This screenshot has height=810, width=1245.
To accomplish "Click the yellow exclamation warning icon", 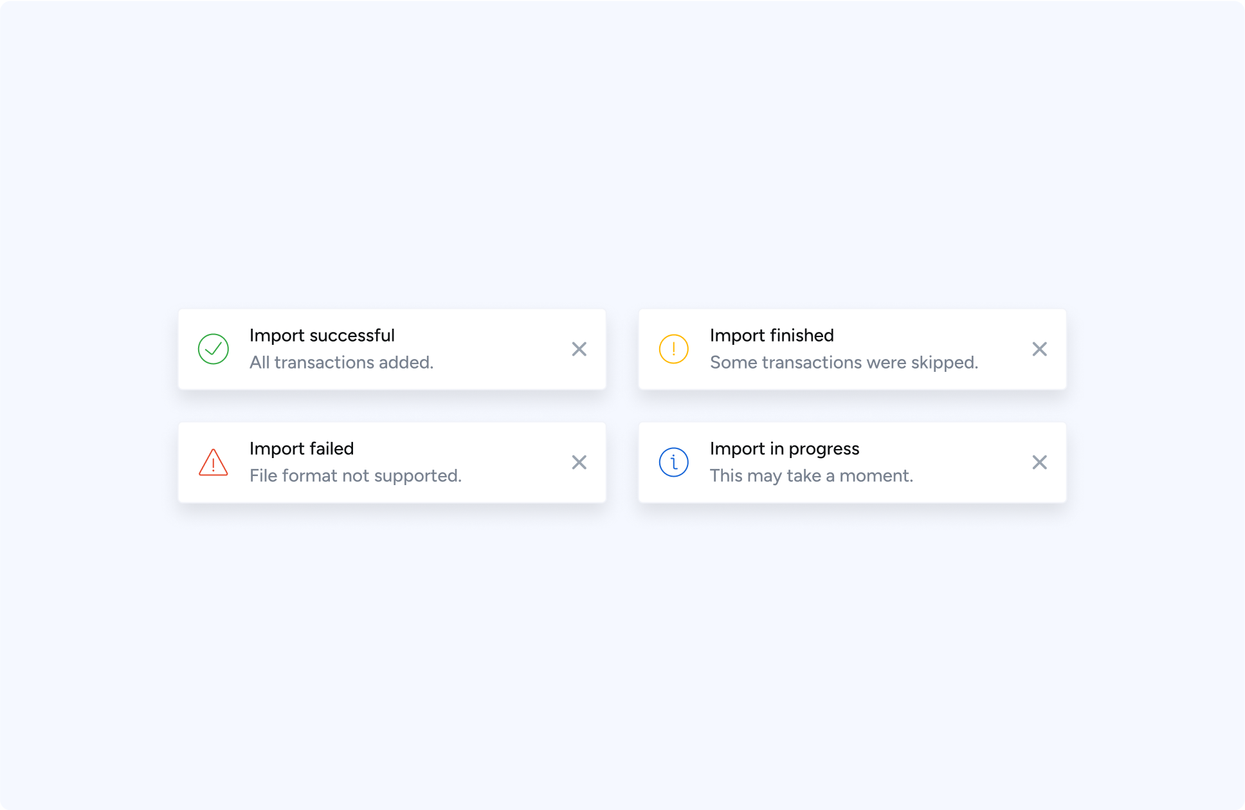I will tap(674, 349).
